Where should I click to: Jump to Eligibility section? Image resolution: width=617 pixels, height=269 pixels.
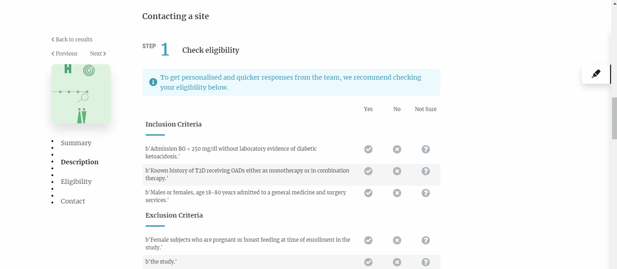76,182
